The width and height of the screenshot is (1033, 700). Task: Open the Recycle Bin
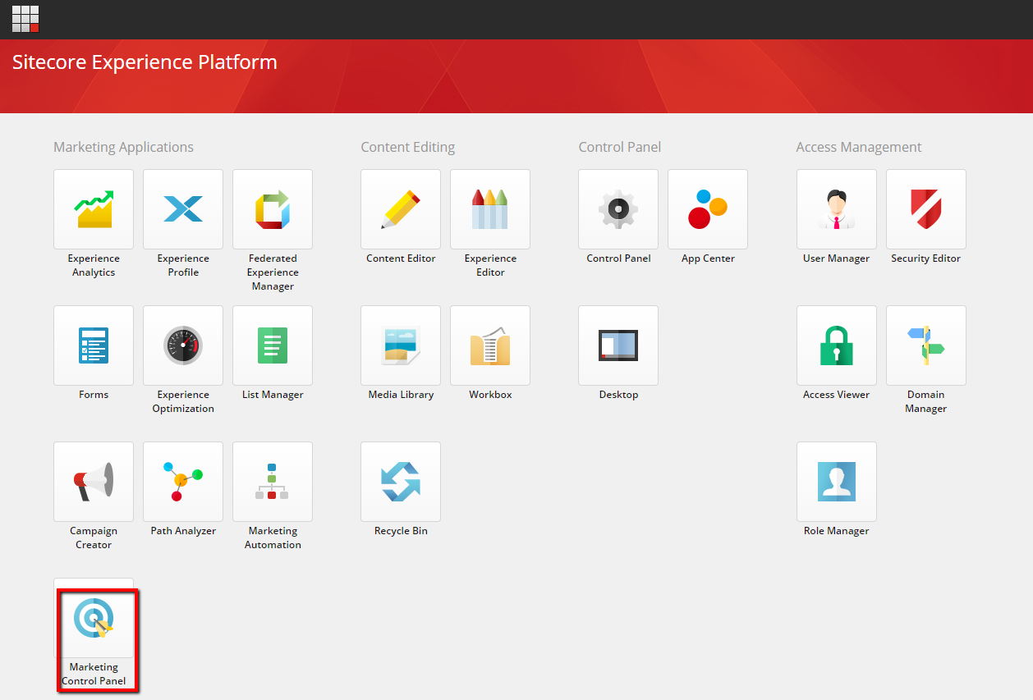tap(401, 482)
